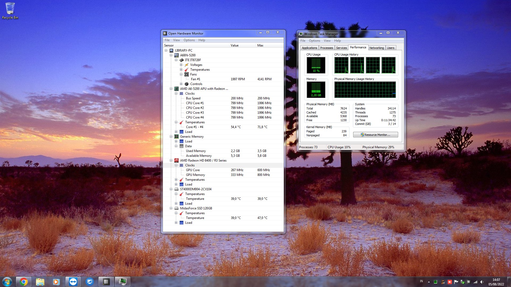Switch to the Users tab
The image size is (511, 287).
tap(390, 48)
